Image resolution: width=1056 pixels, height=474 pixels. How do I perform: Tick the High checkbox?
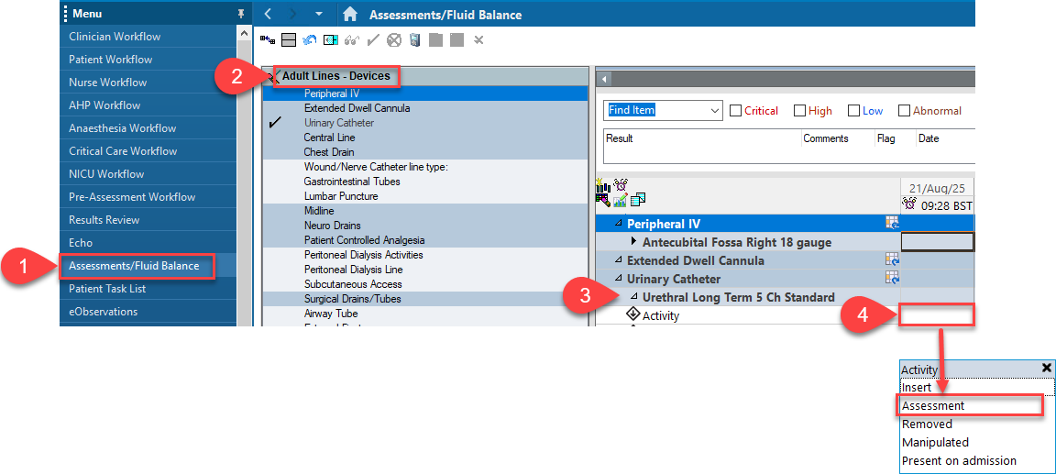point(799,111)
